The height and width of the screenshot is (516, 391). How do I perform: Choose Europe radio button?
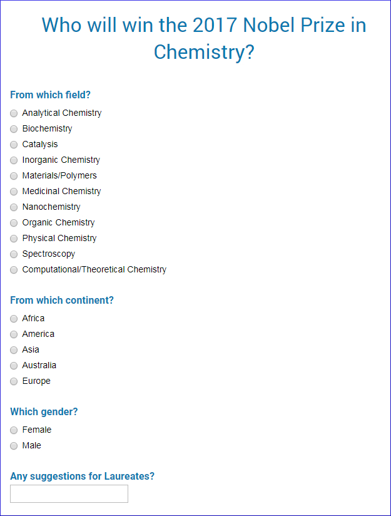(14, 381)
